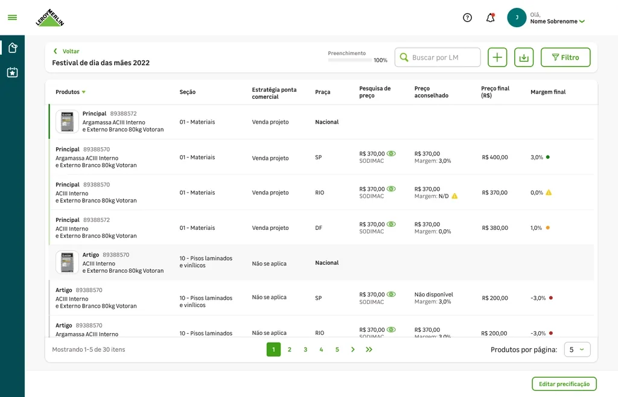Toggle price research eye in Artigo RIO row
The height and width of the screenshot is (397, 618).
pyautogui.click(x=391, y=329)
